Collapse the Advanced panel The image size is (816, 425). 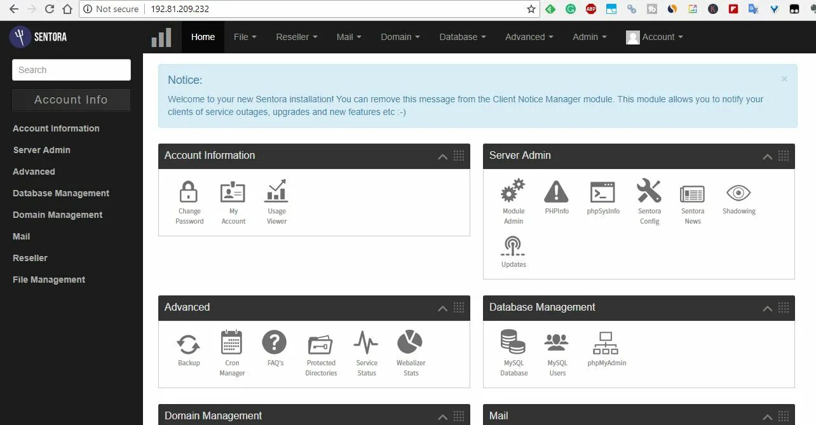[x=442, y=308]
